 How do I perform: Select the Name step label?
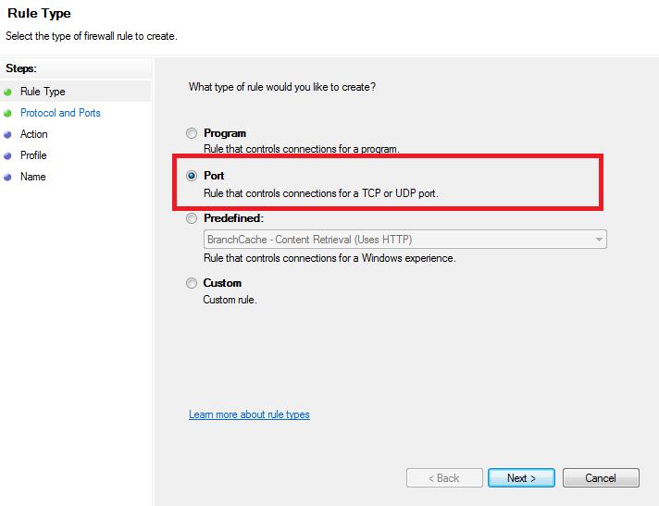click(32, 177)
